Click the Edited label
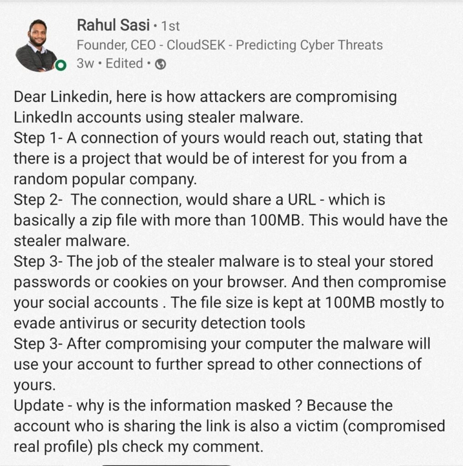The width and height of the screenshot is (463, 466). [124, 64]
